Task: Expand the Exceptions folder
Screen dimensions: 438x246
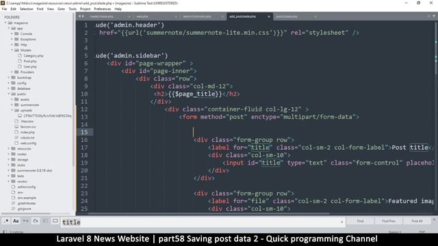Action: coord(12,40)
